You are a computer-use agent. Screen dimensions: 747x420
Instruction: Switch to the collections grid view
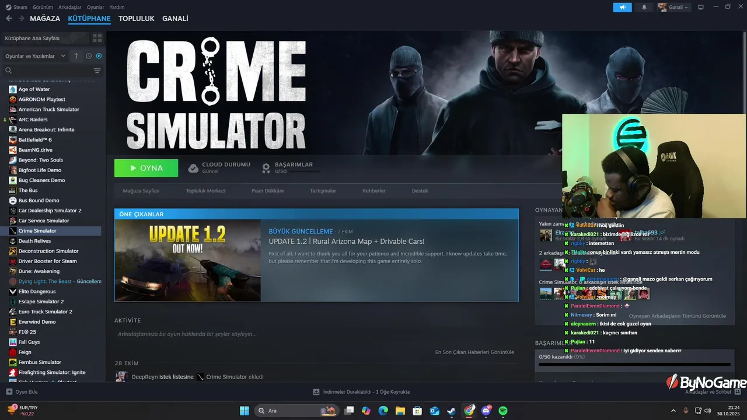click(97, 38)
